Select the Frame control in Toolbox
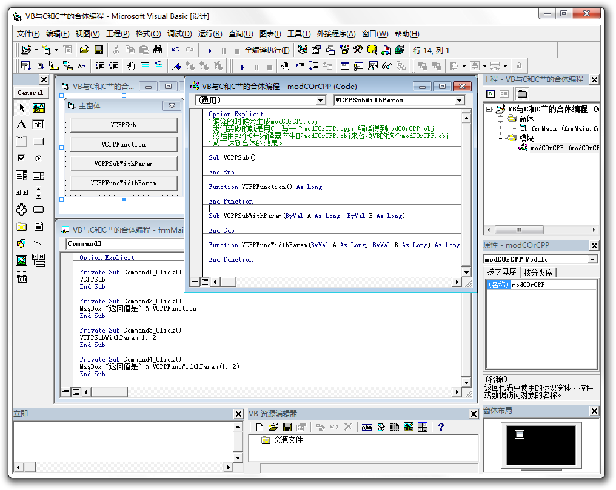The width and height of the screenshot is (616, 490). (x=22, y=141)
